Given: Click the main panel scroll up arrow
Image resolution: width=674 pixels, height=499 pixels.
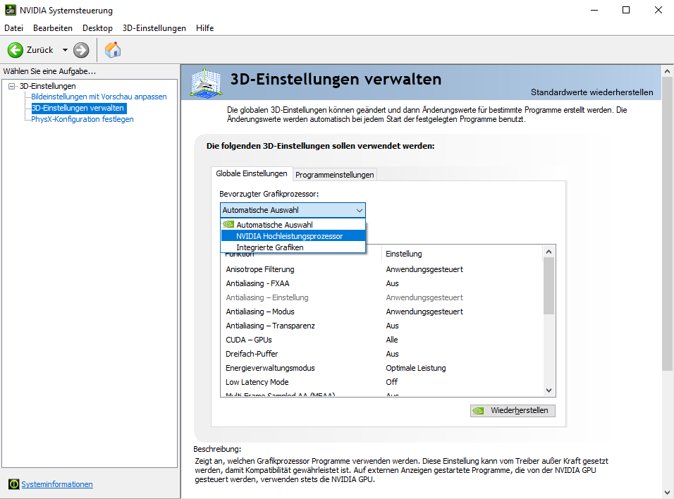Looking at the screenshot, I should click(667, 71).
